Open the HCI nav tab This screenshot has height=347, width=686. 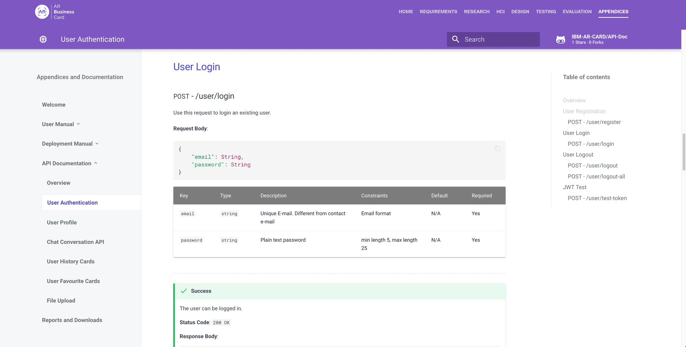pos(500,12)
